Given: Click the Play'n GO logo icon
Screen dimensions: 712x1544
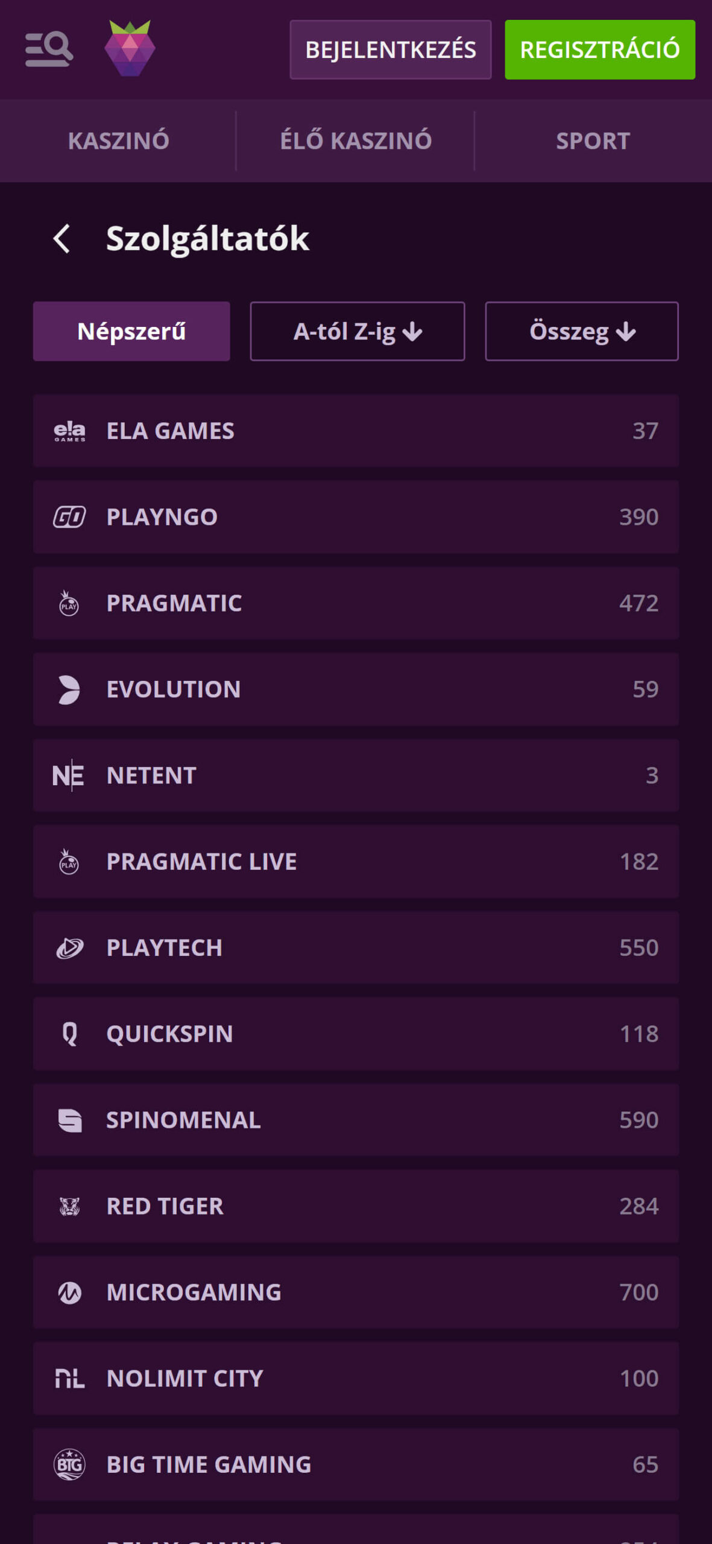Looking at the screenshot, I should click(69, 517).
